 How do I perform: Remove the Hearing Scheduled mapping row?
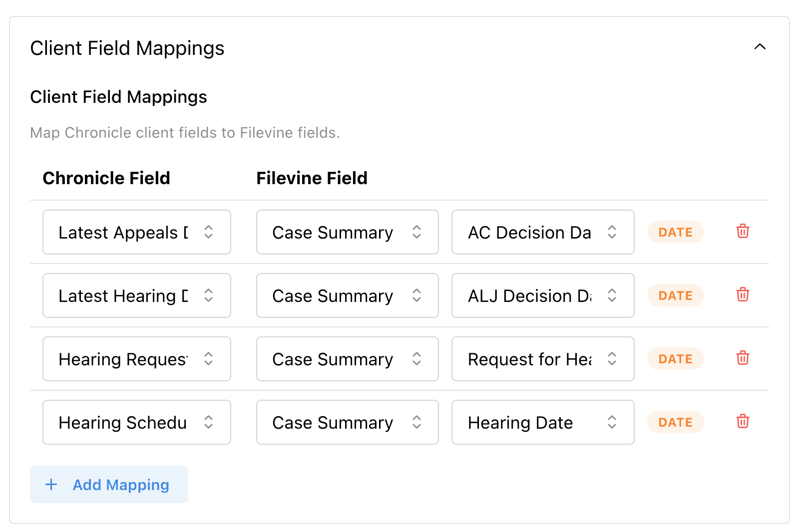tap(743, 422)
